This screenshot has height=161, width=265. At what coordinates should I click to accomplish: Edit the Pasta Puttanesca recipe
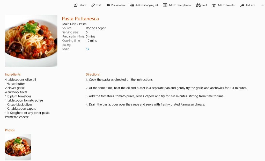pos(96,5)
